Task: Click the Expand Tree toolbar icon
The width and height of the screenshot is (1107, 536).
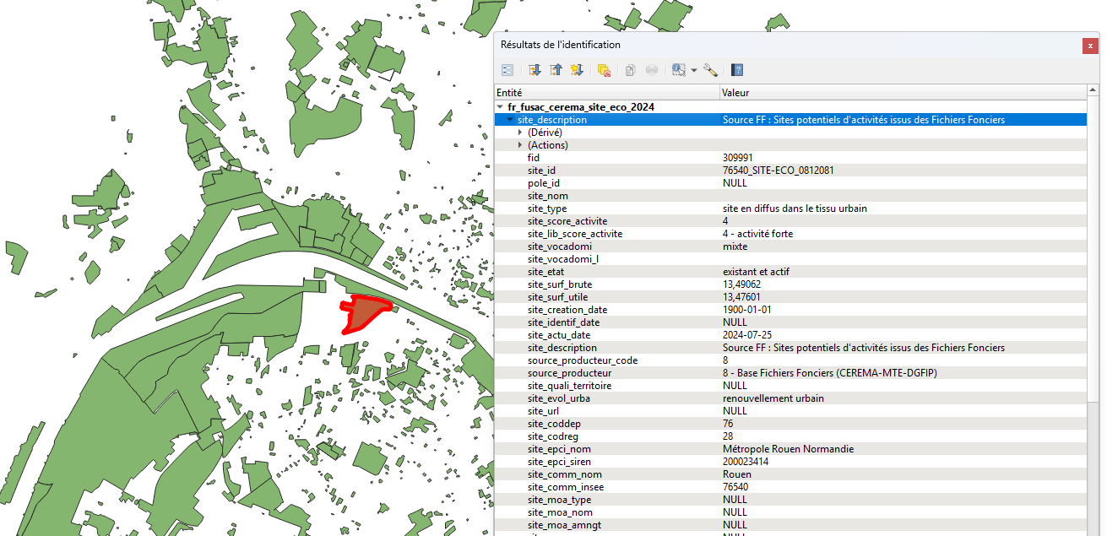Action: [x=535, y=70]
